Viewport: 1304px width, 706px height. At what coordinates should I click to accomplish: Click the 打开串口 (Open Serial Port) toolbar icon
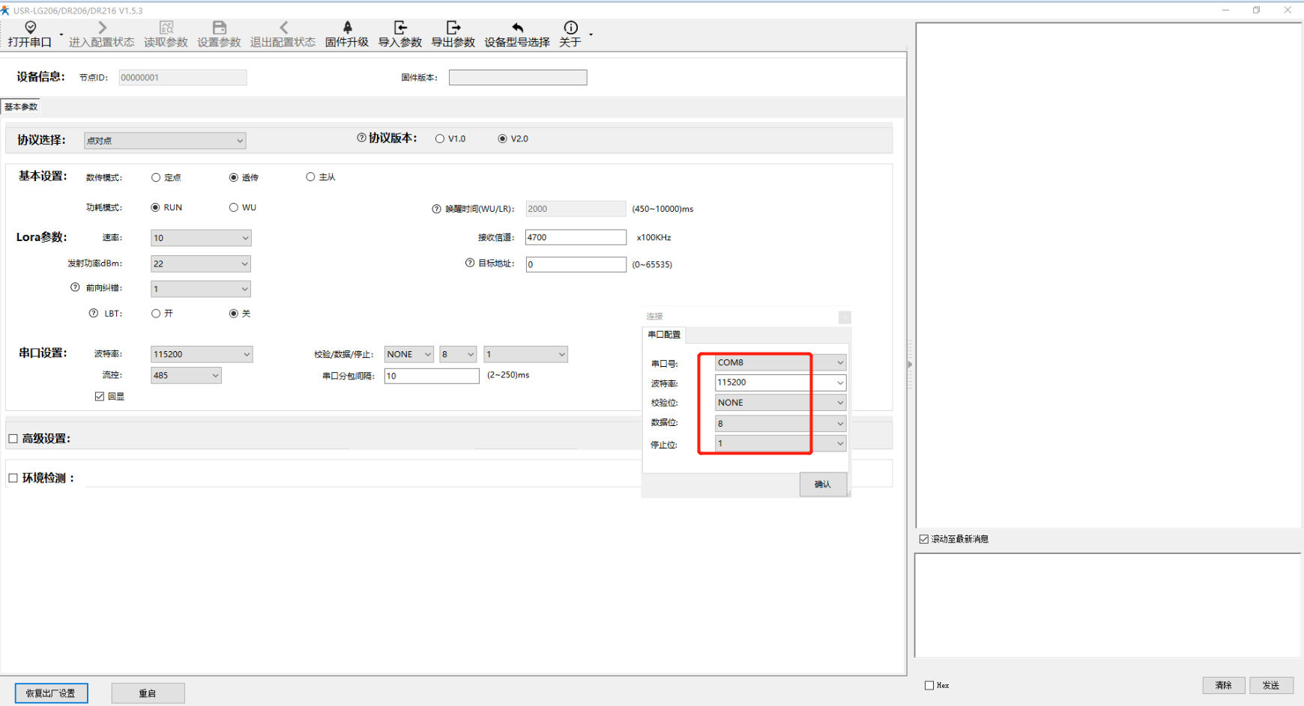(30, 28)
